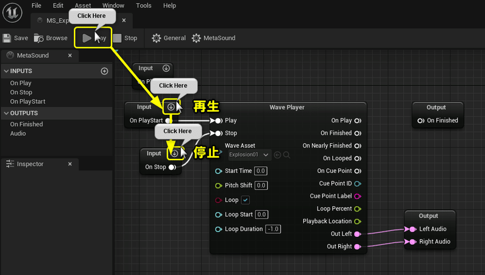Viewport: 485px width, 275px height.
Task: Open the Edit menu
Action: coord(58,5)
